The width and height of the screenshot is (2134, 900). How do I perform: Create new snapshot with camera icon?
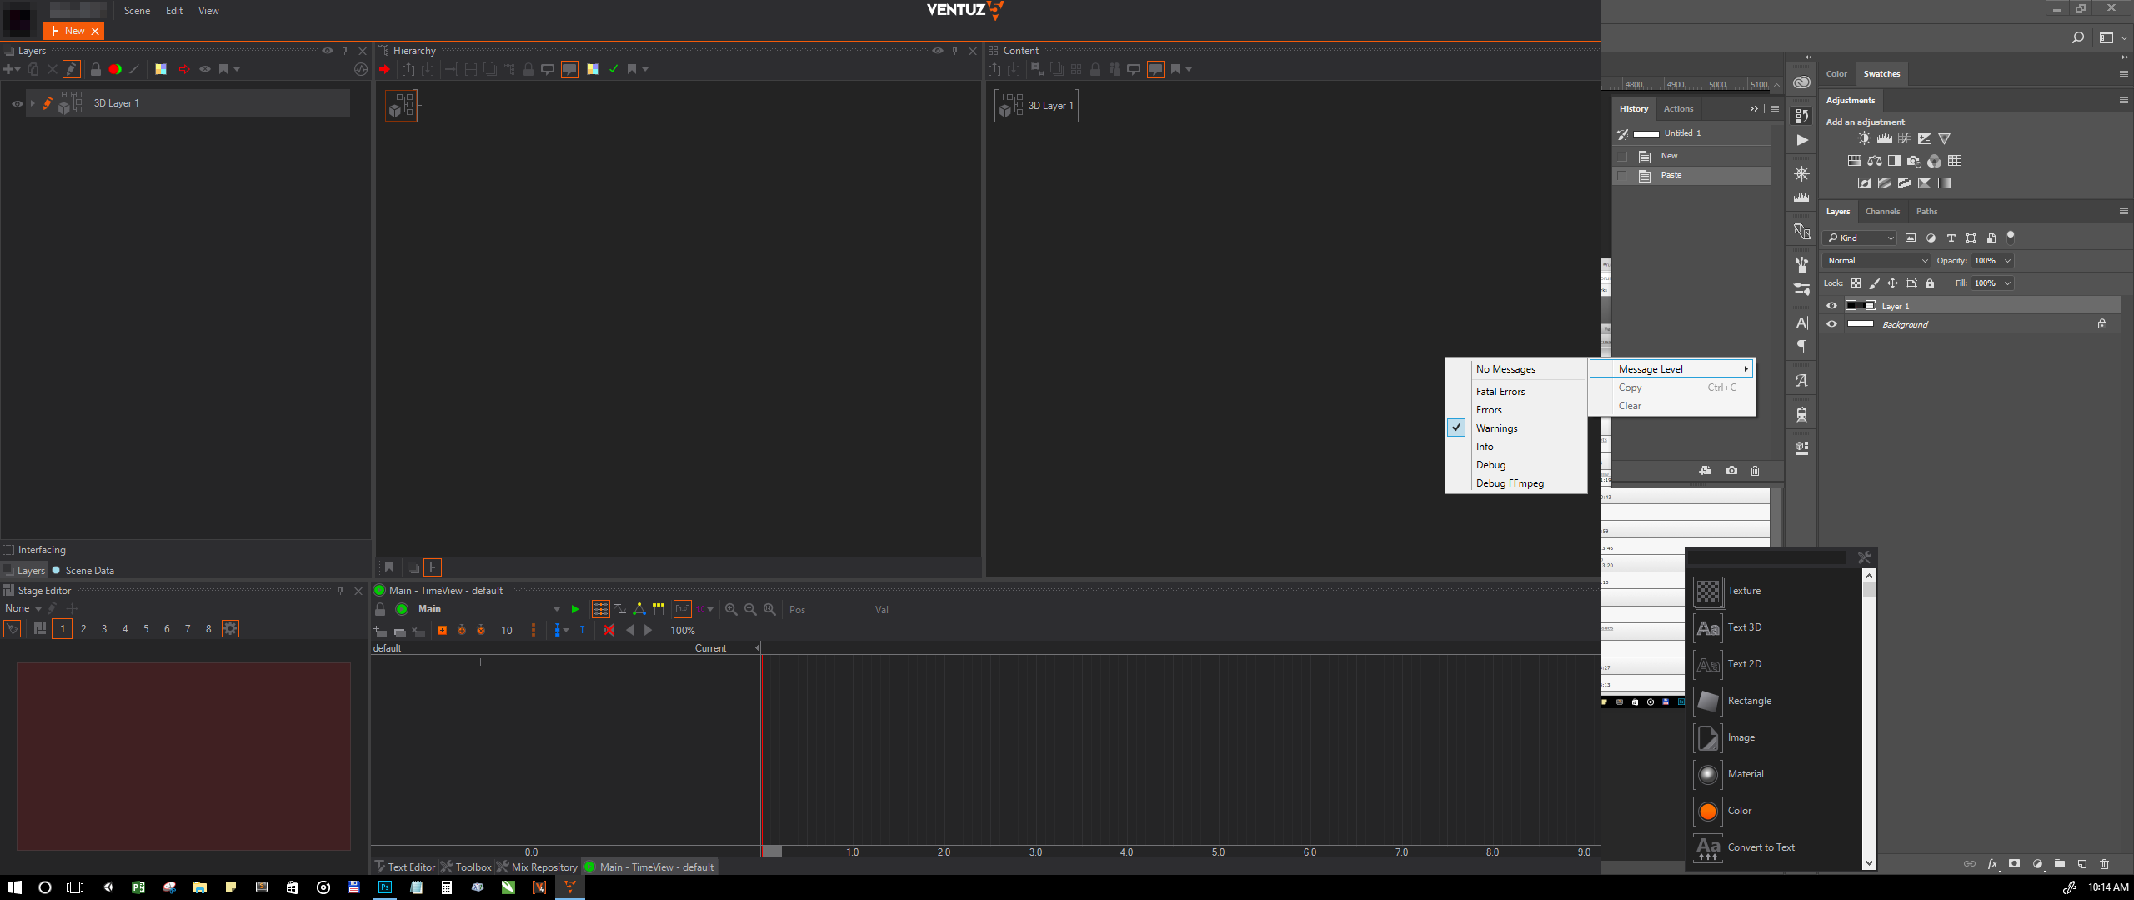tap(1731, 471)
